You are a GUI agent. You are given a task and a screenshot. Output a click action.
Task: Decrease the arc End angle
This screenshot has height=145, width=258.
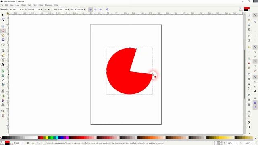coord(82,10)
